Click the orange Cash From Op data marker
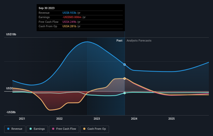The width and height of the screenshot is (213, 136). coord(125,79)
